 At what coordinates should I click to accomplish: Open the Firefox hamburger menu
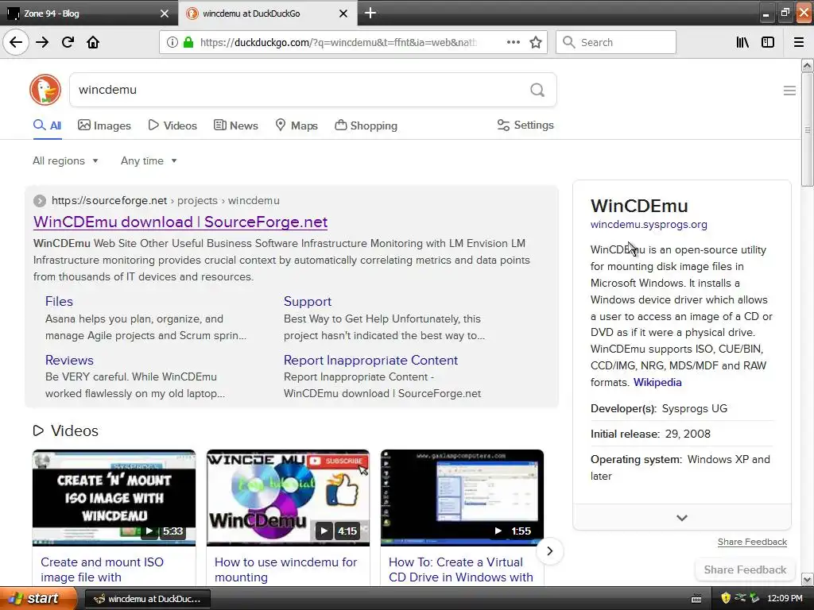pyautogui.click(x=799, y=42)
